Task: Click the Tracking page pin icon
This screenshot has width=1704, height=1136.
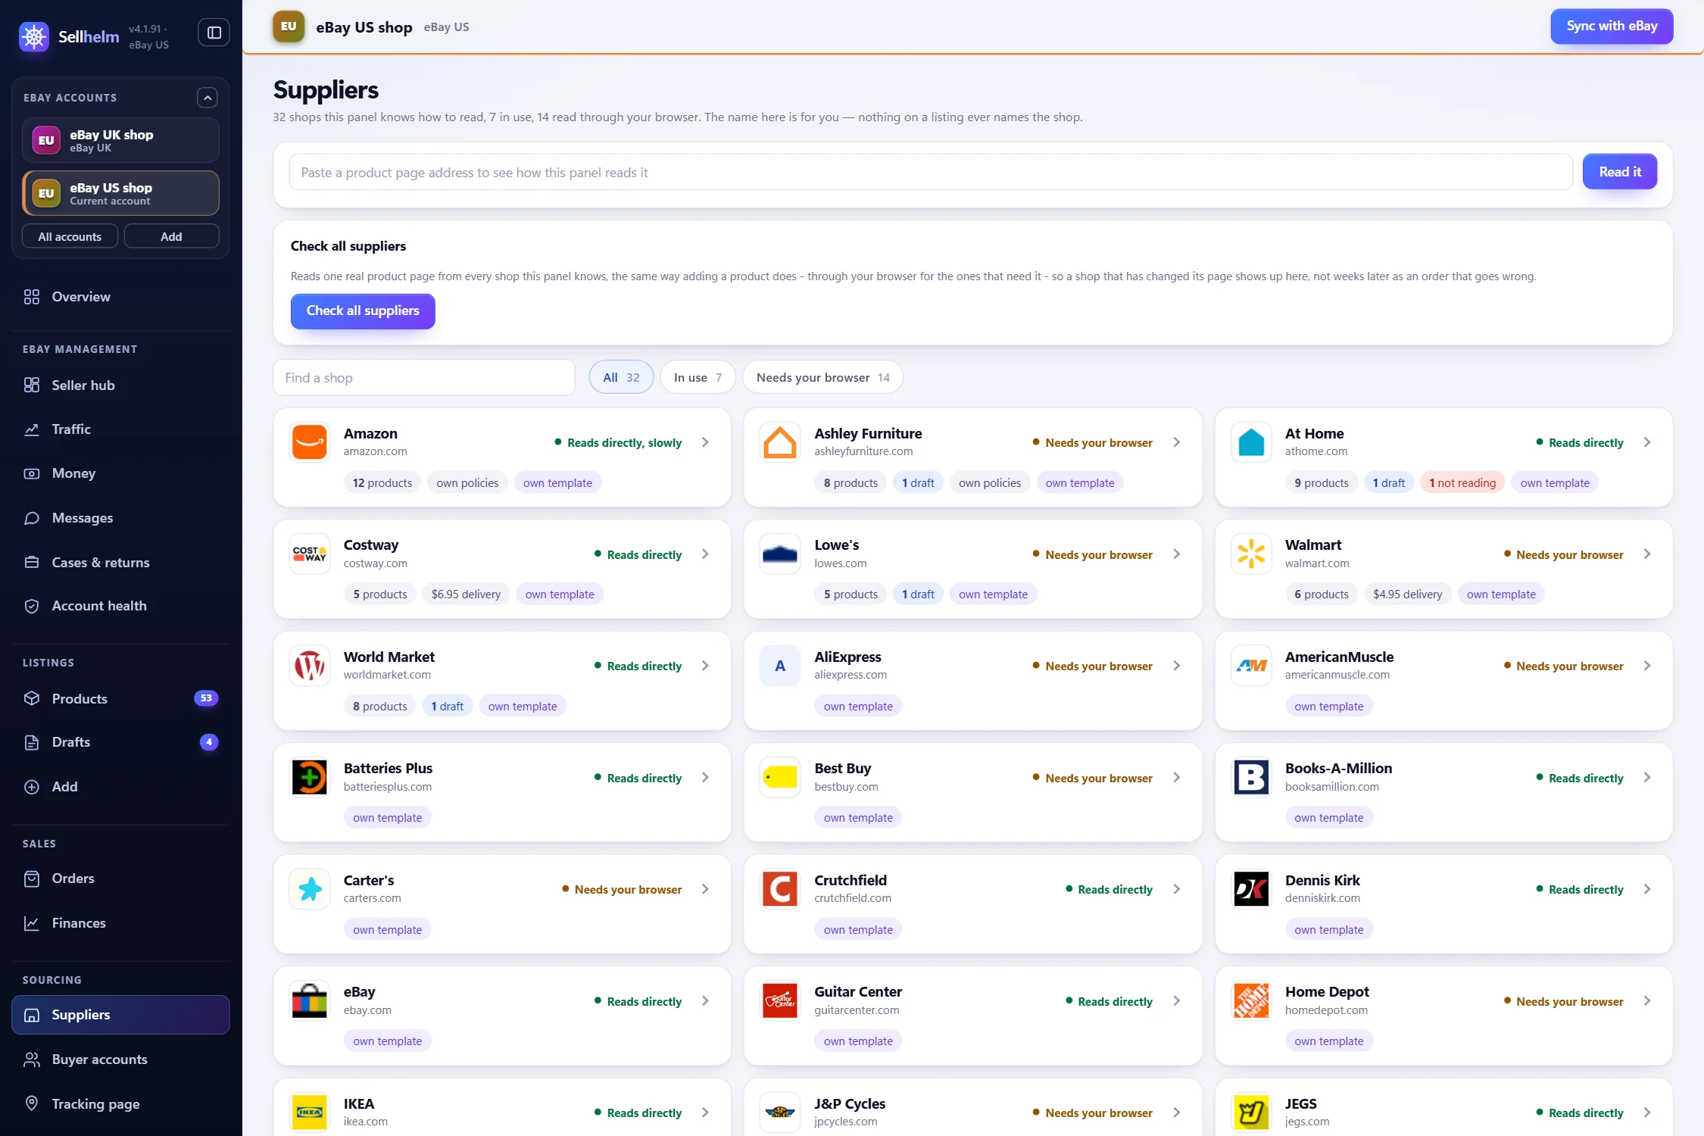Action: (32, 1103)
